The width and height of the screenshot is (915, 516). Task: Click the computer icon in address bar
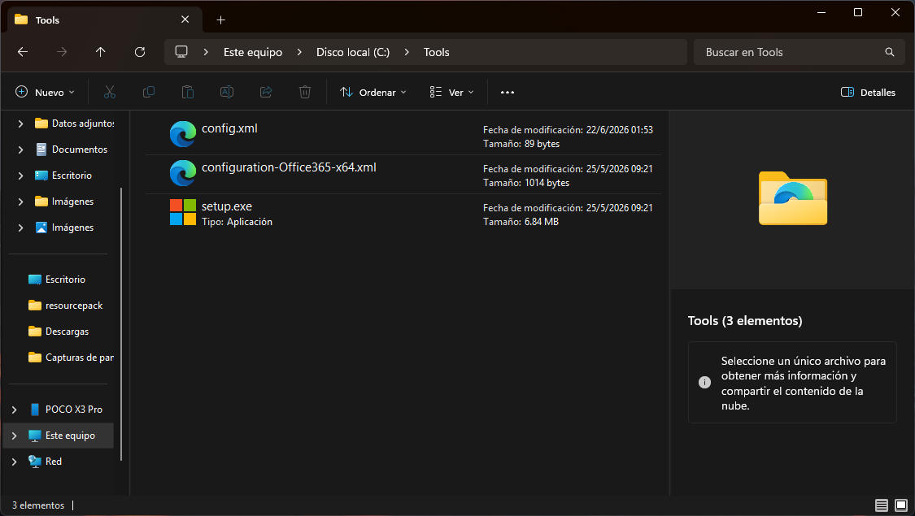tap(181, 52)
